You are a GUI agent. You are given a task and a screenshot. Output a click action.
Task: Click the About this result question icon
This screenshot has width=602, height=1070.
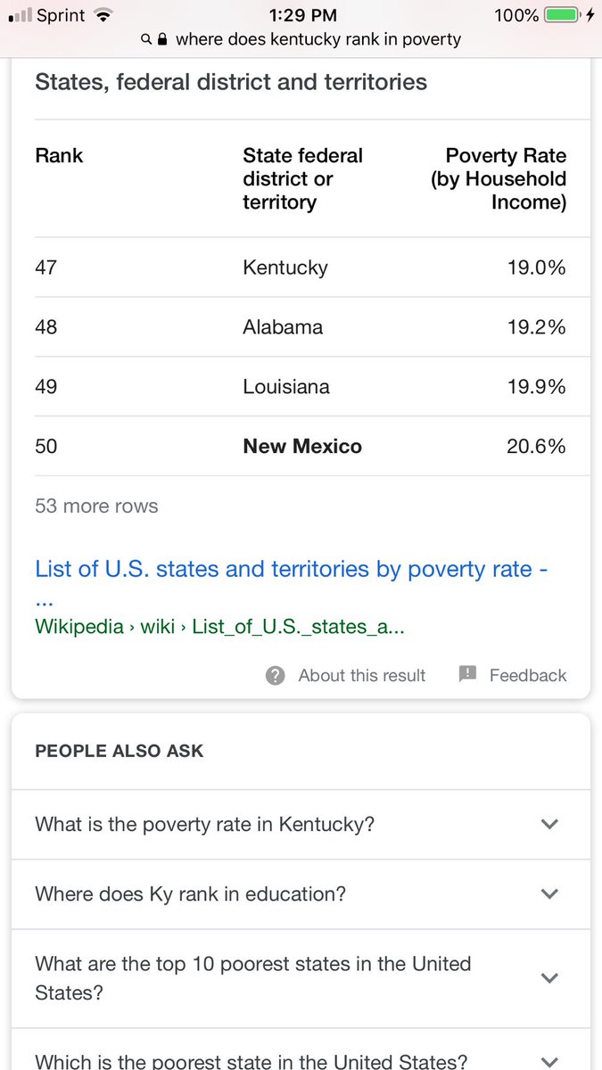[x=276, y=675]
